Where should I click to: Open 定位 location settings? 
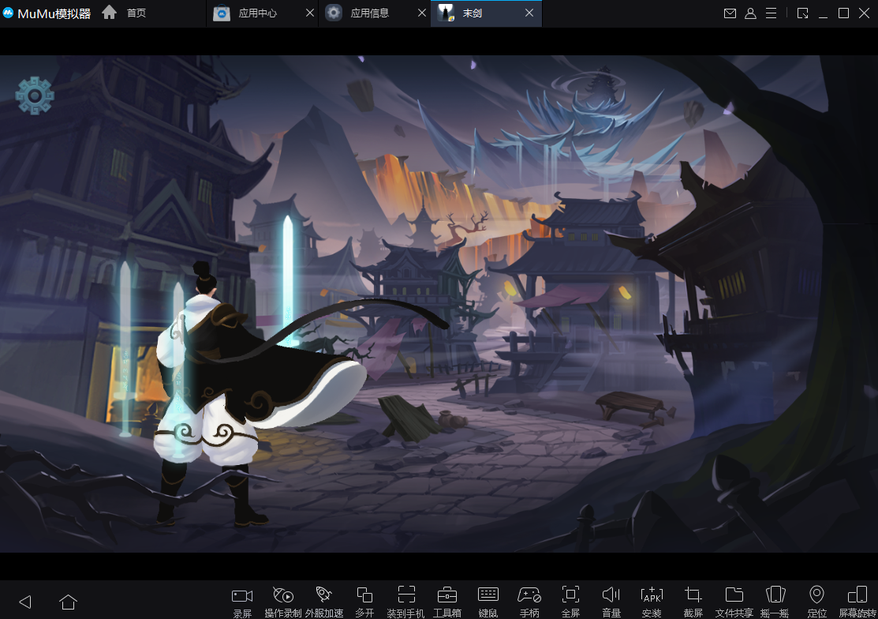(x=816, y=602)
